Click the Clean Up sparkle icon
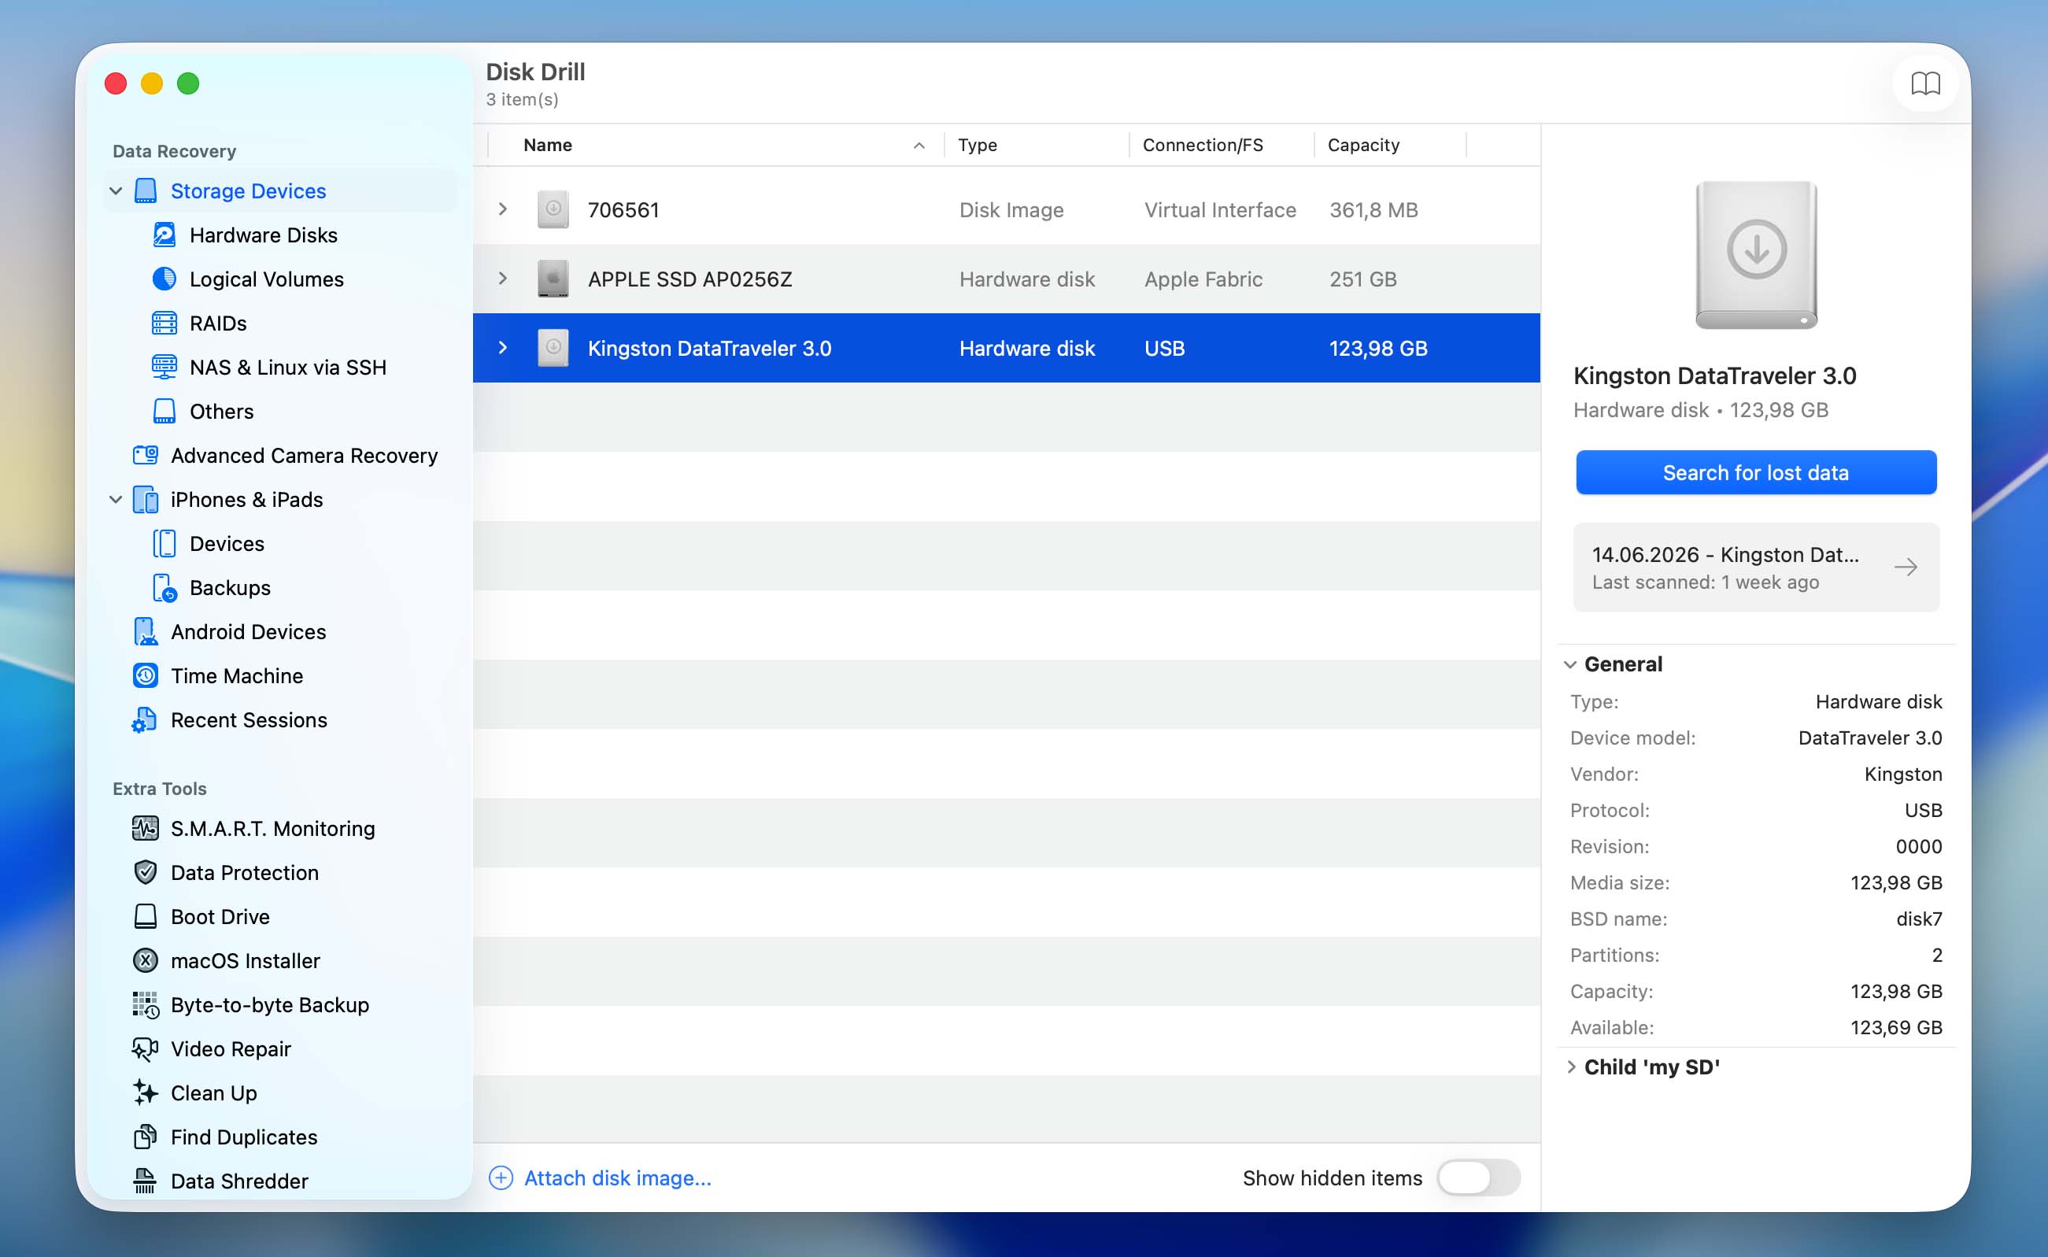This screenshot has height=1257, width=2048. (x=146, y=1093)
